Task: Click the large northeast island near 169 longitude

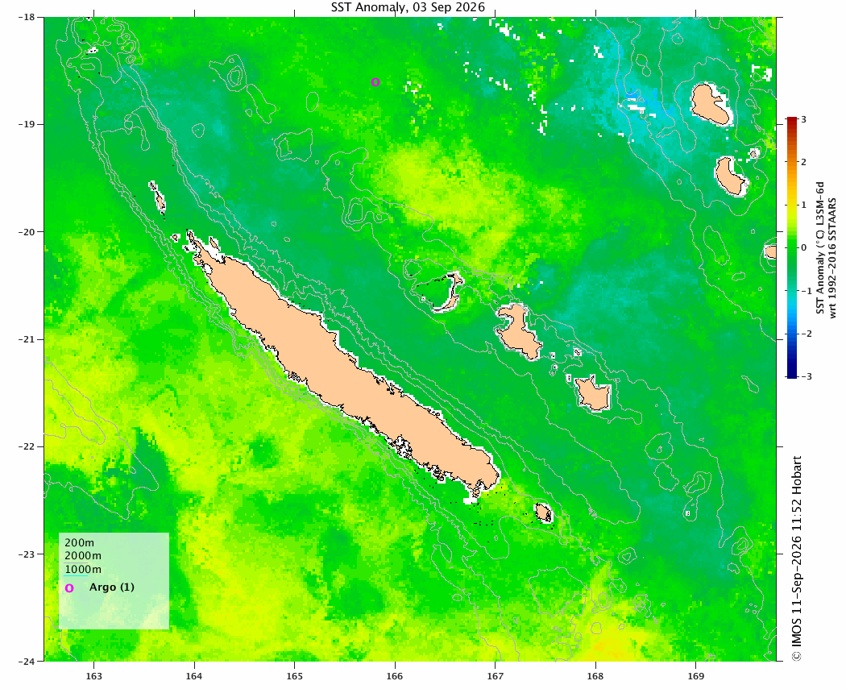Action: click(710, 104)
